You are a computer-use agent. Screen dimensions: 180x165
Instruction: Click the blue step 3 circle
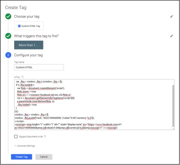[8, 55]
